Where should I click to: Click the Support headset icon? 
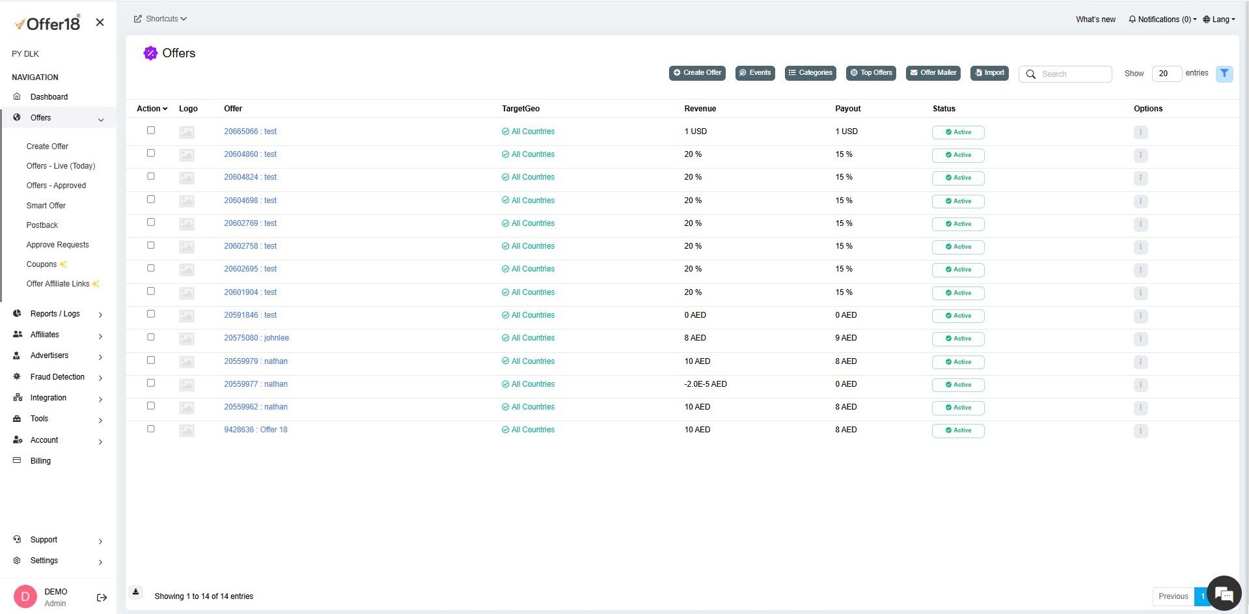tap(17, 540)
